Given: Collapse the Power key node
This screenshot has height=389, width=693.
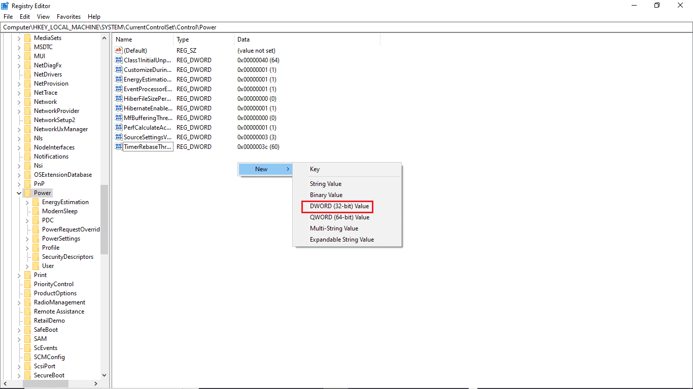Looking at the screenshot, I should tap(19, 193).
